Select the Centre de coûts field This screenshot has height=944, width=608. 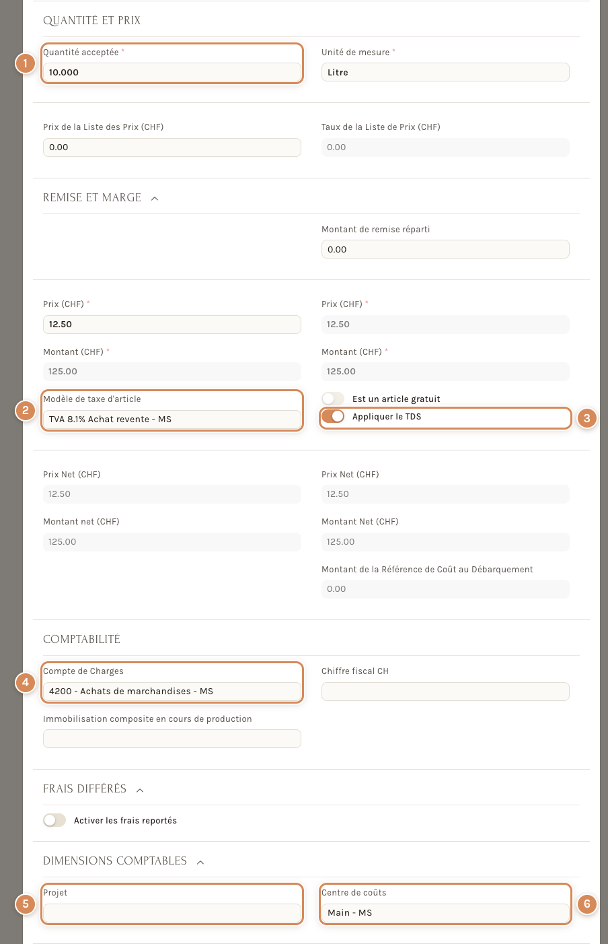tap(445, 913)
